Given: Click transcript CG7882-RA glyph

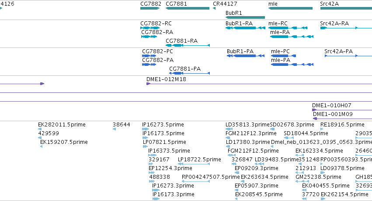Looking at the screenshot, I should (149, 37).
